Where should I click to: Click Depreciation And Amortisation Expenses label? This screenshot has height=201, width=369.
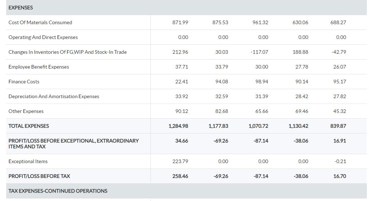pos(54,96)
